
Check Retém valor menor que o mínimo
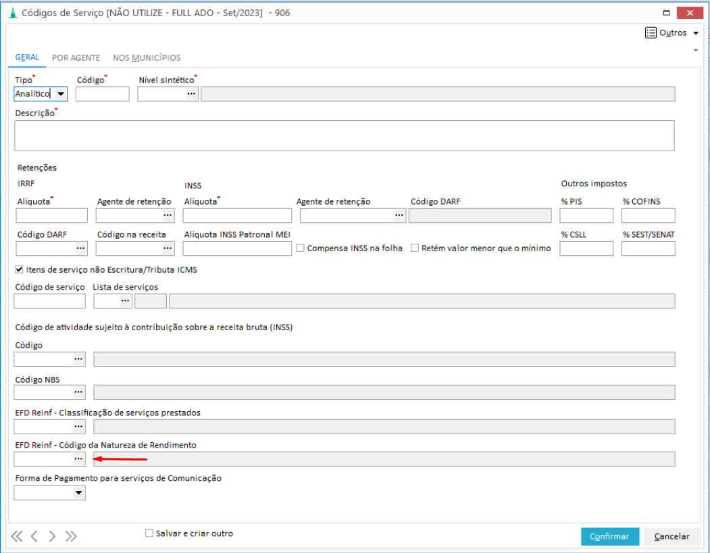(x=415, y=248)
